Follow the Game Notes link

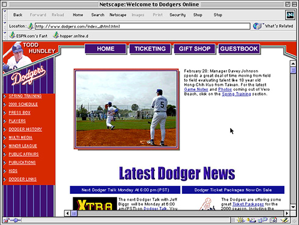[x=196, y=90]
